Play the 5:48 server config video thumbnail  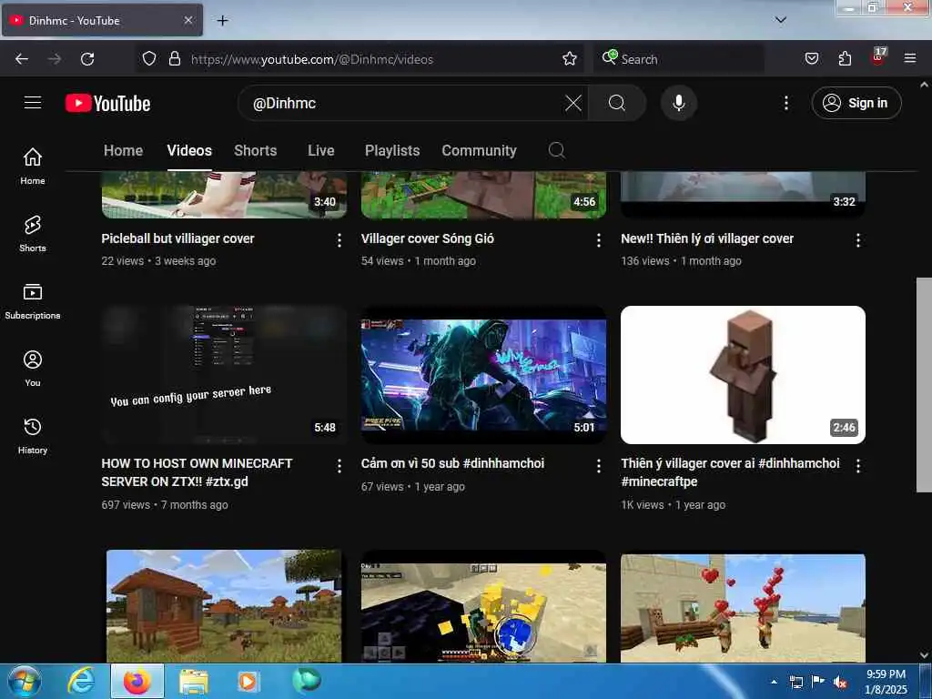coord(224,374)
